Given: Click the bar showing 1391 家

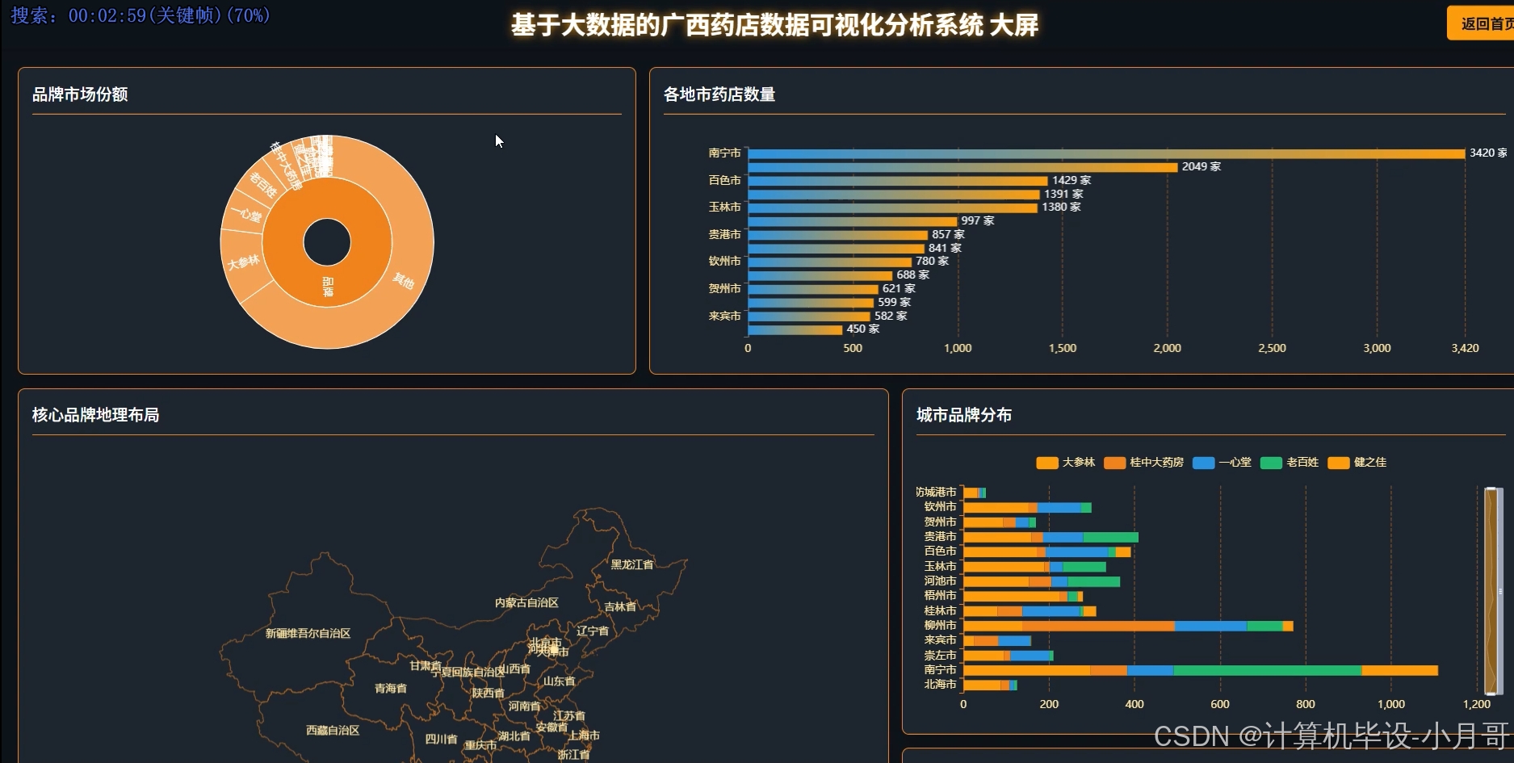Looking at the screenshot, I should click(x=894, y=195).
